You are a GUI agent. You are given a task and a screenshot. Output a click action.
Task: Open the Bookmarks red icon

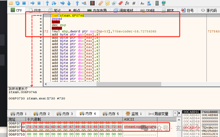pos(121,3)
